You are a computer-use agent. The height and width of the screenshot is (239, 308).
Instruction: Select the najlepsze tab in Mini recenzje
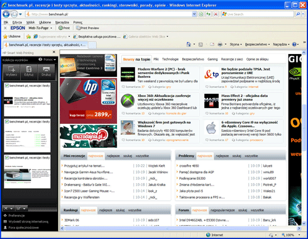coord(113,156)
